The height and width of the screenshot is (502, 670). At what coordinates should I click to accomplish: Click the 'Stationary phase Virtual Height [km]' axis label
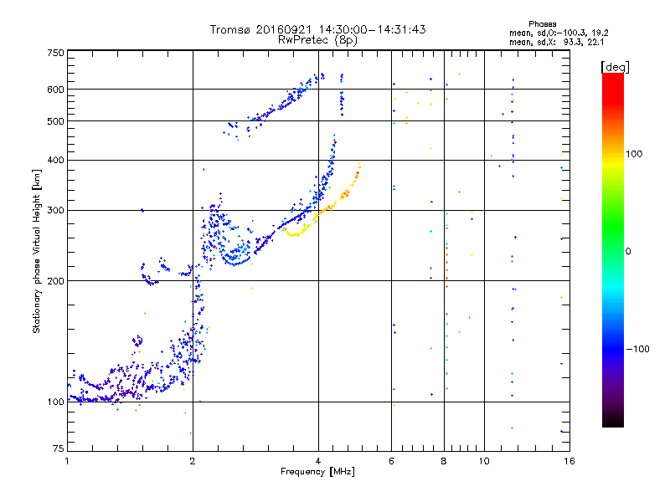click(37, 251)
